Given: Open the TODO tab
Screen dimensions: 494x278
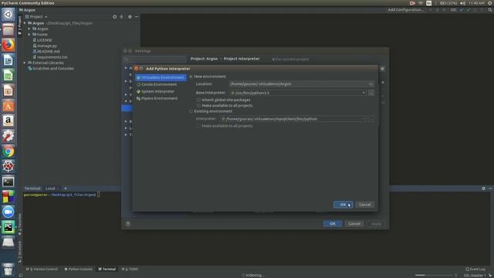Looking at the screenshot, I should click(130, 270).
